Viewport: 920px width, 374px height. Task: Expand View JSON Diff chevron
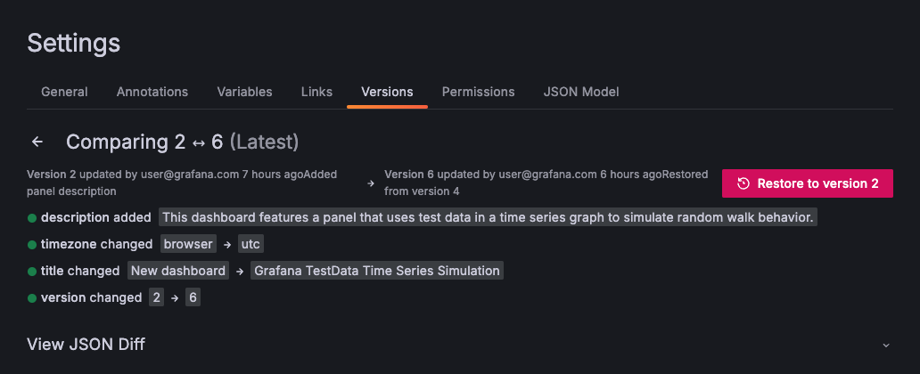point(885,345)
